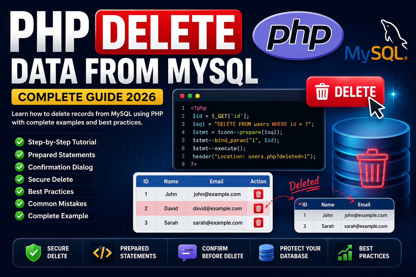Click the red Deleted handwritten label
416x277 pixels.
(x=304, y=184)
